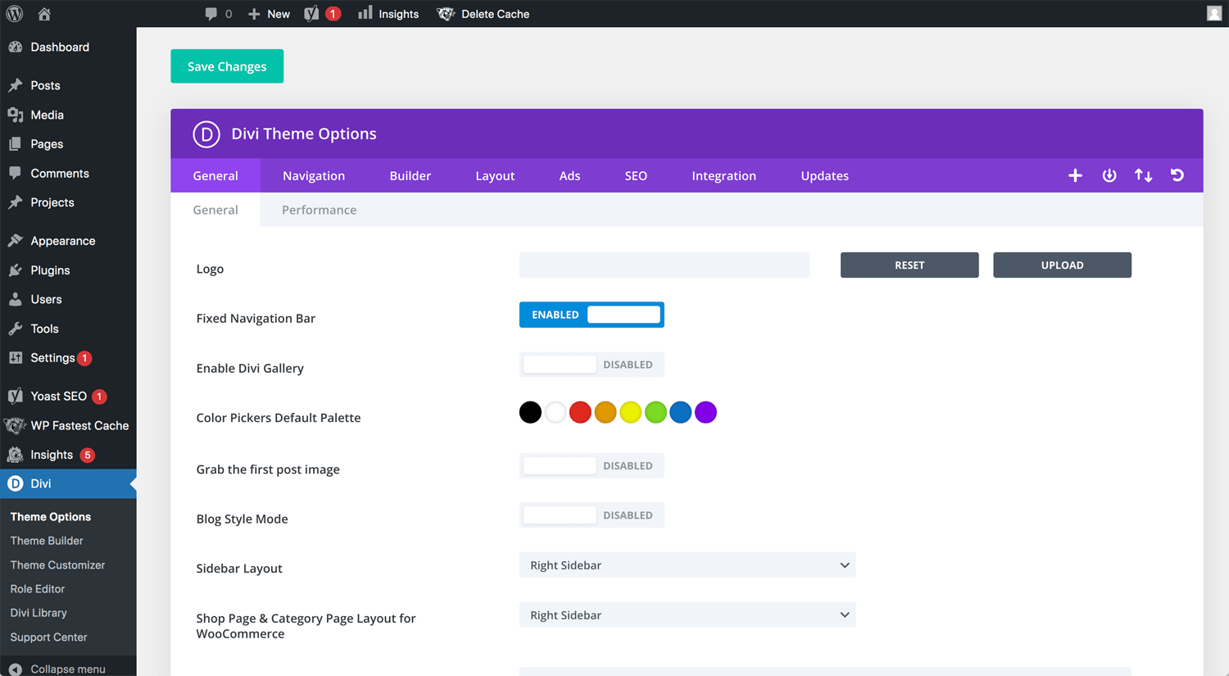Click the Plugins plug icon
The height and width of the screenshot is (676, 1229).
tap(16, 270)
